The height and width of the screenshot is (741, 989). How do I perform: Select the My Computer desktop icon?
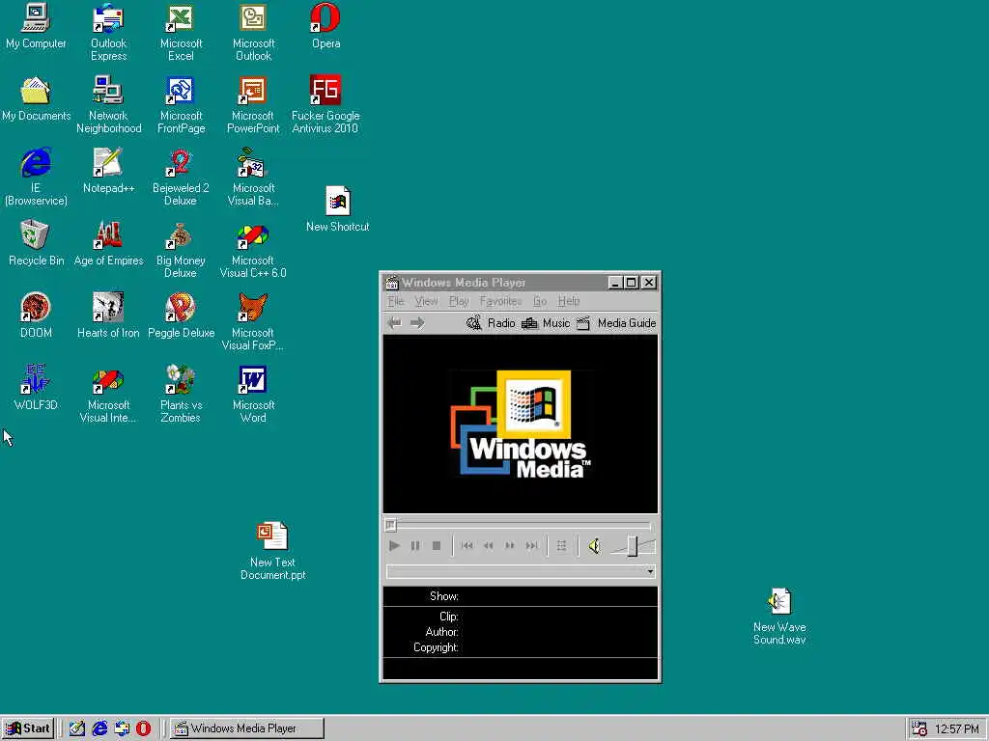[x=36, y=26]
